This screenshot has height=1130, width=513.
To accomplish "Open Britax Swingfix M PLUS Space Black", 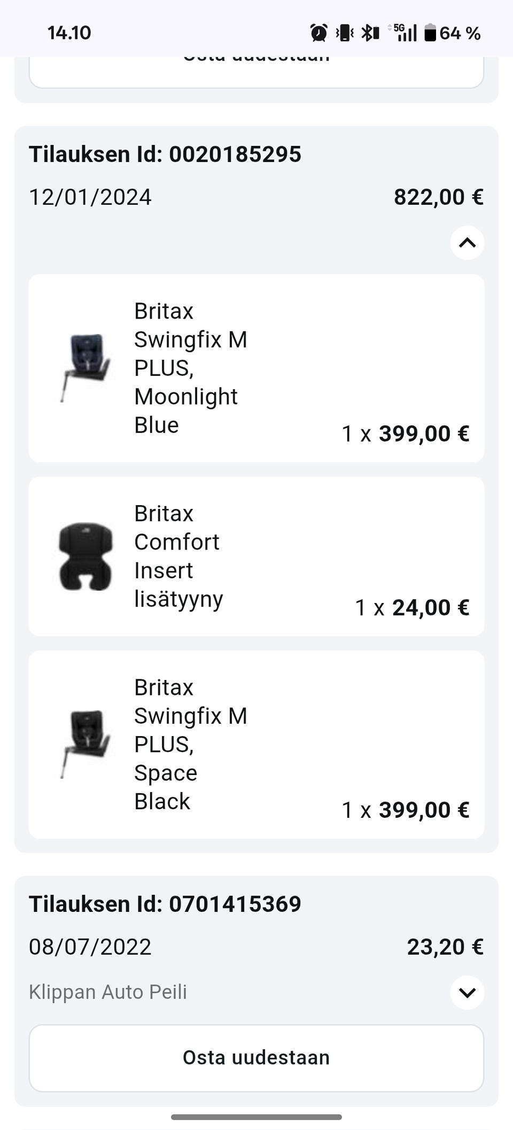I will pyautogui.click(x=190, y=744).
